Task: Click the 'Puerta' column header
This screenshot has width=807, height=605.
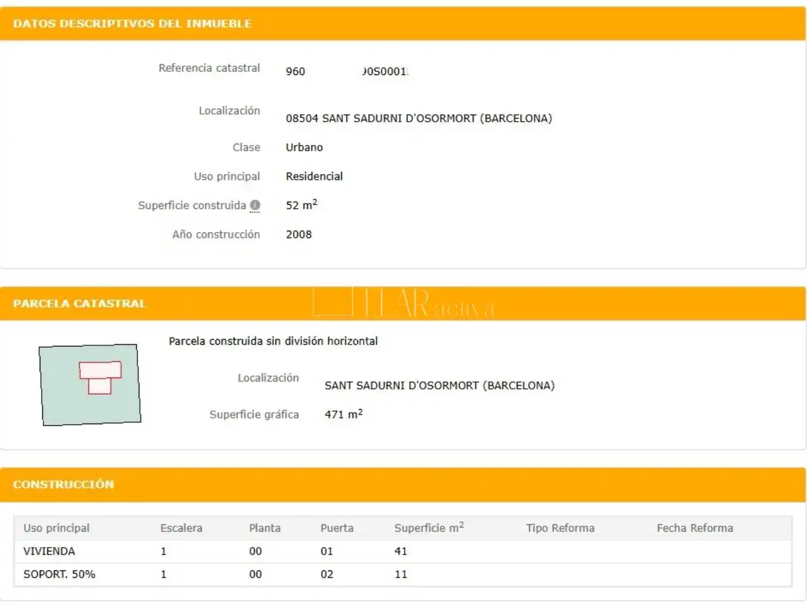Action: point(337,528)
